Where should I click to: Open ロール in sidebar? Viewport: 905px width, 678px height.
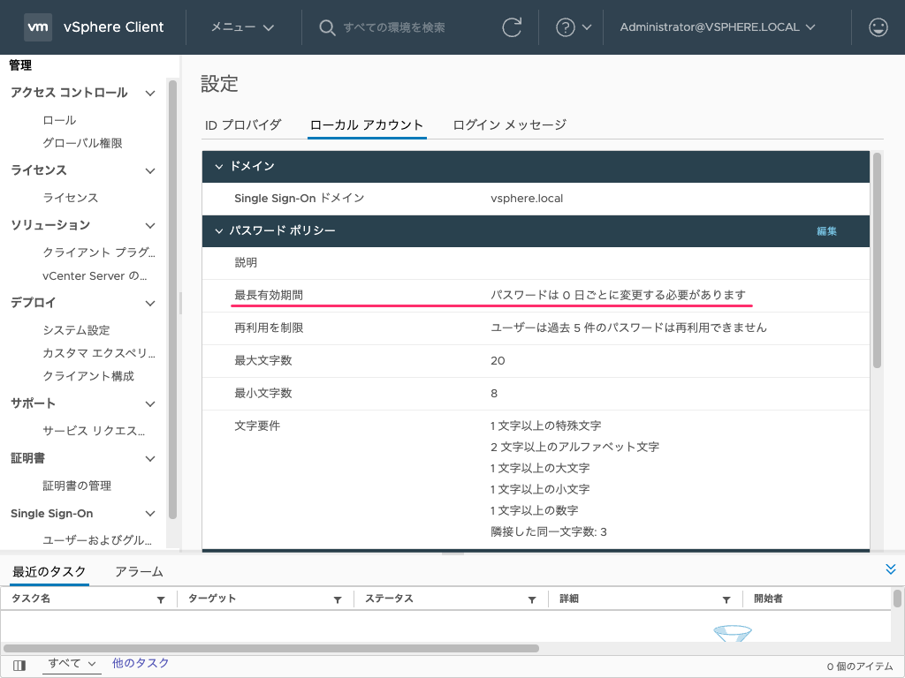click(x=59, y=120)
